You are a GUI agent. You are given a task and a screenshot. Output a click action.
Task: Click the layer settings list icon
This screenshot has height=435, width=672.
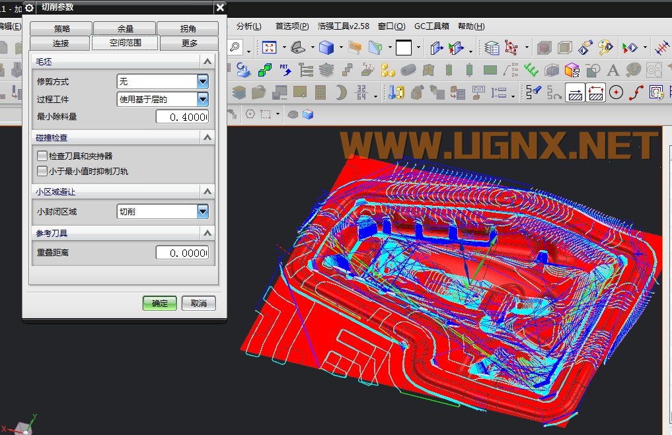pos(492,48)
